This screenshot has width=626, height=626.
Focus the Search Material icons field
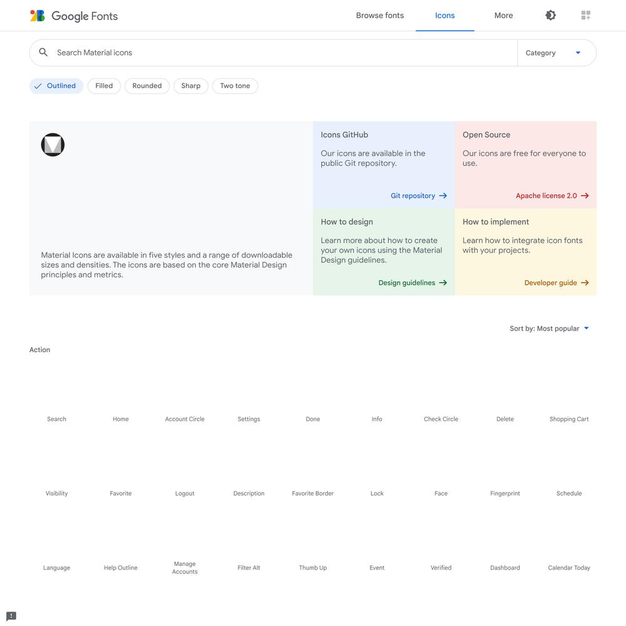coord(285,53)
